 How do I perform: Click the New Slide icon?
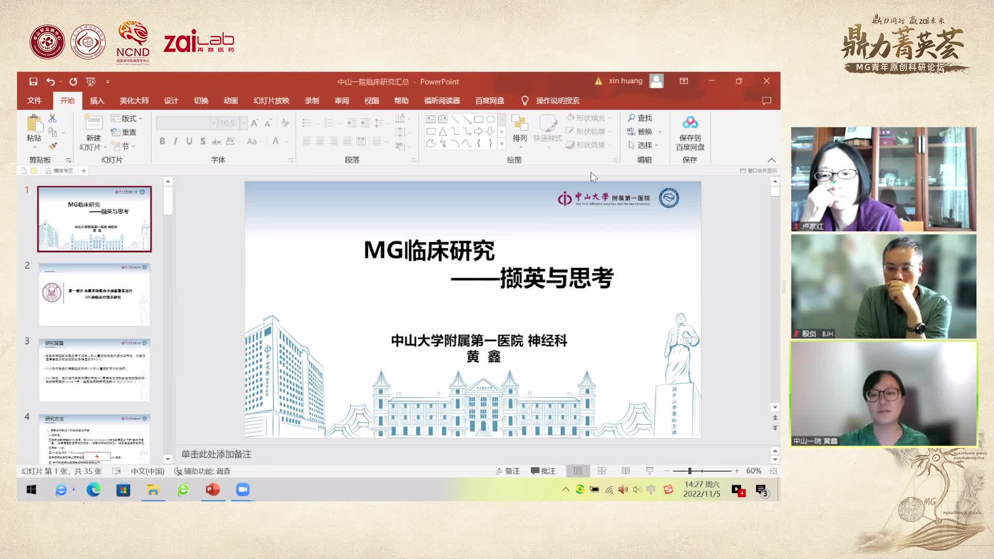[x=94, y=123]
